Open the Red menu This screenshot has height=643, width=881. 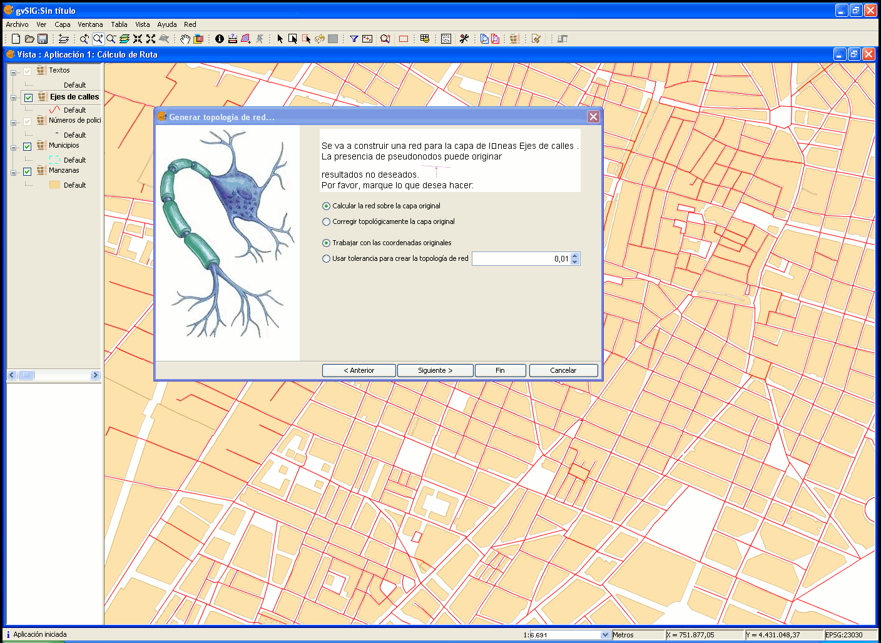coord(190,24)
